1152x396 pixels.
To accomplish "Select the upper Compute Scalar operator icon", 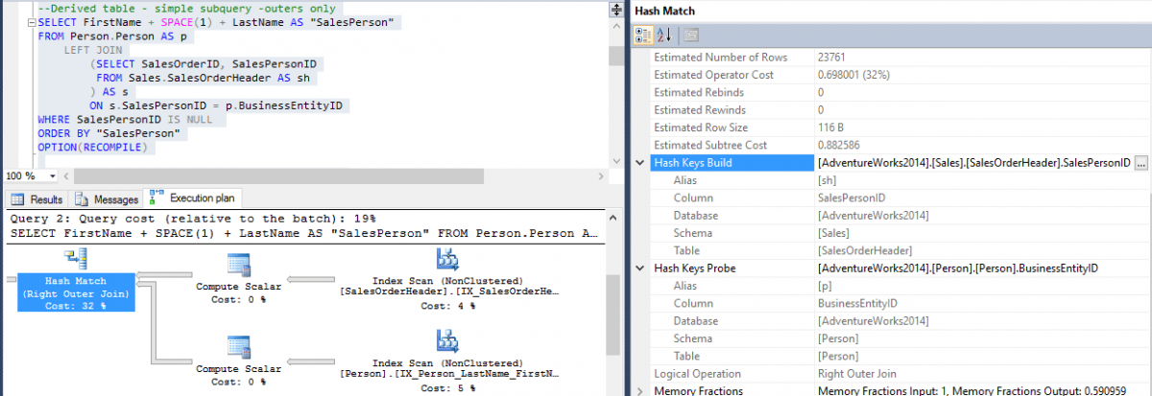I will point(238,266).
